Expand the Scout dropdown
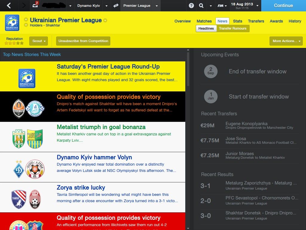 pyautogui.click(x=39, y=41)
